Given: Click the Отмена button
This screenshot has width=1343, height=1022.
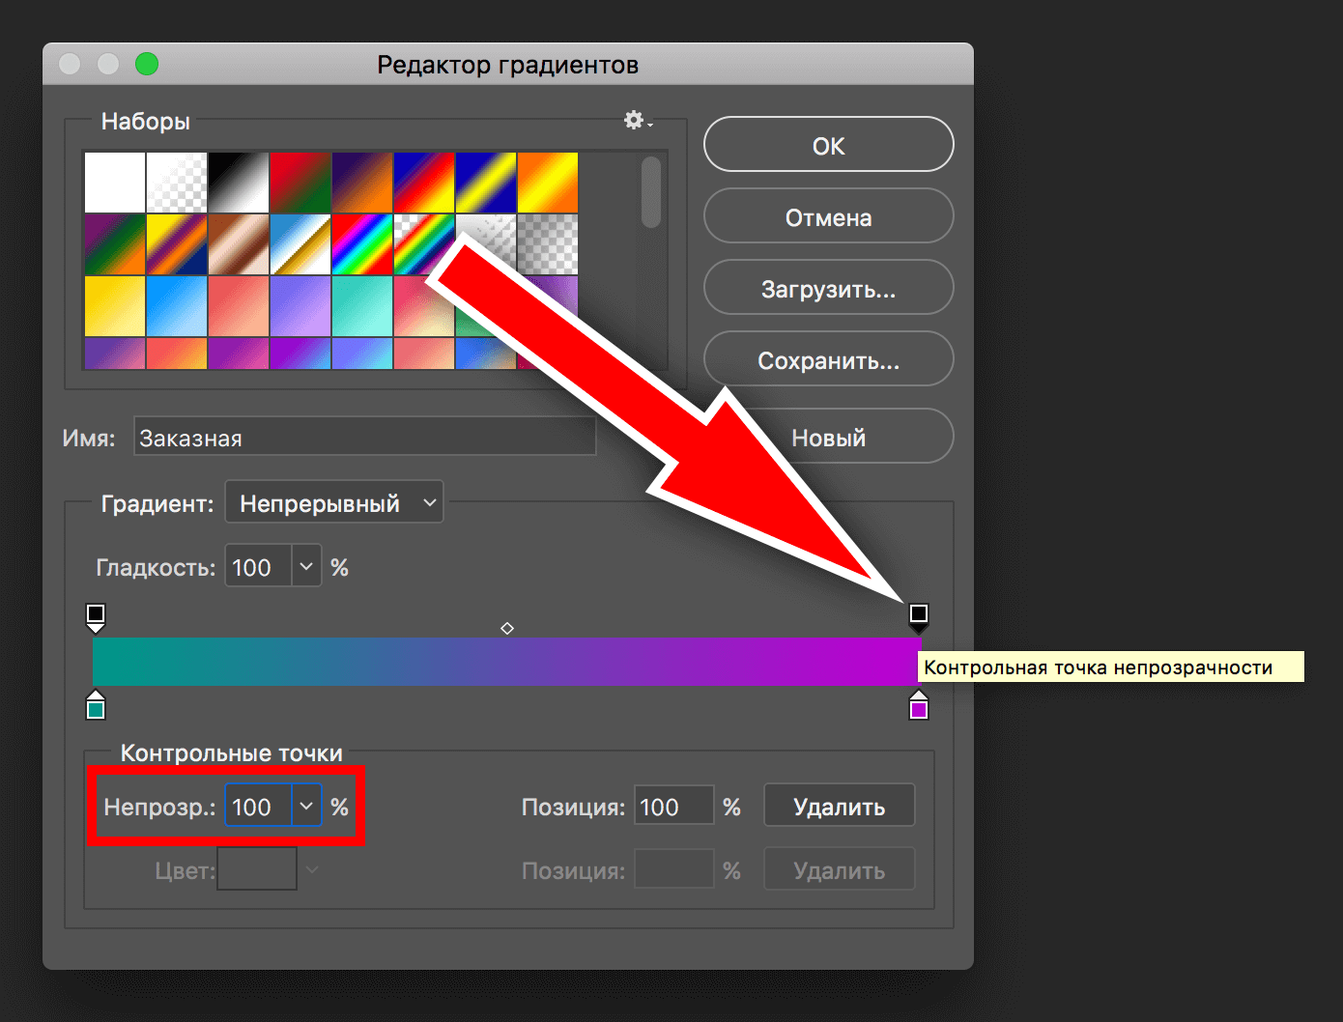Looking at the screenshot, I should tap(828, 217).
